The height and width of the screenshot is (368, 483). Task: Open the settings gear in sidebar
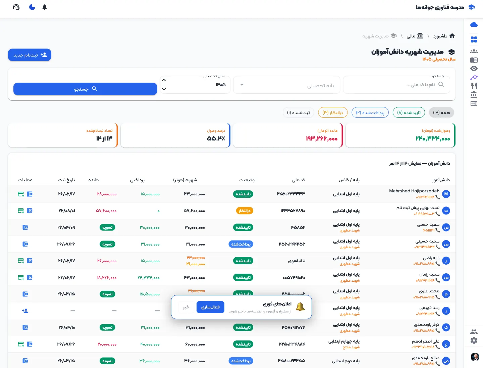[474, 341]
